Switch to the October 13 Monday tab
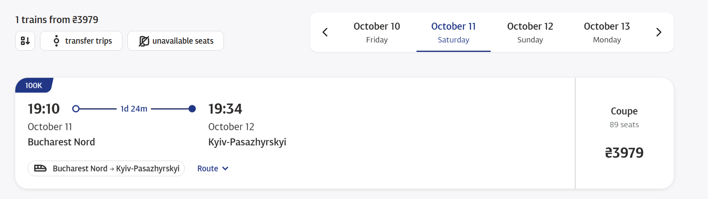Screen dimensions: 708x199 [607, 33]
